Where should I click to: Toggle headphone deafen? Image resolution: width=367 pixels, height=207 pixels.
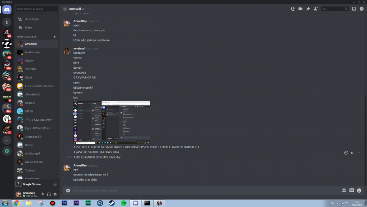point(49,194)
